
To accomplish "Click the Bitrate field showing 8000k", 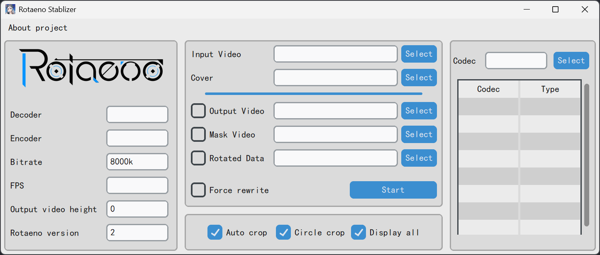I will point(137,162).
